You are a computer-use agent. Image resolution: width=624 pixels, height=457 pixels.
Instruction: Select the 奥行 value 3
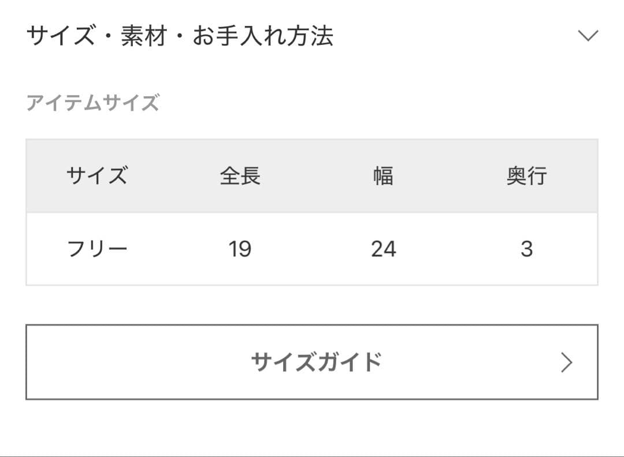coord(526,249)
